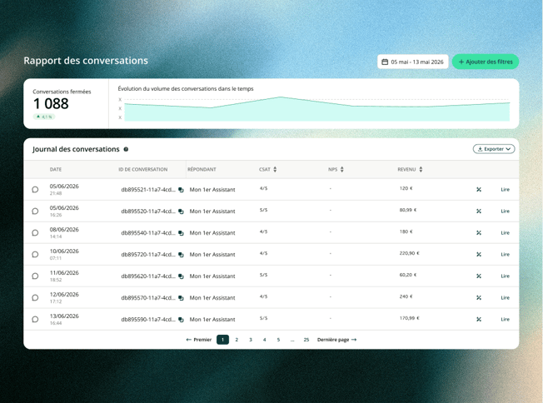Sort by the CSAT column arrows

(x=275, y=169)
